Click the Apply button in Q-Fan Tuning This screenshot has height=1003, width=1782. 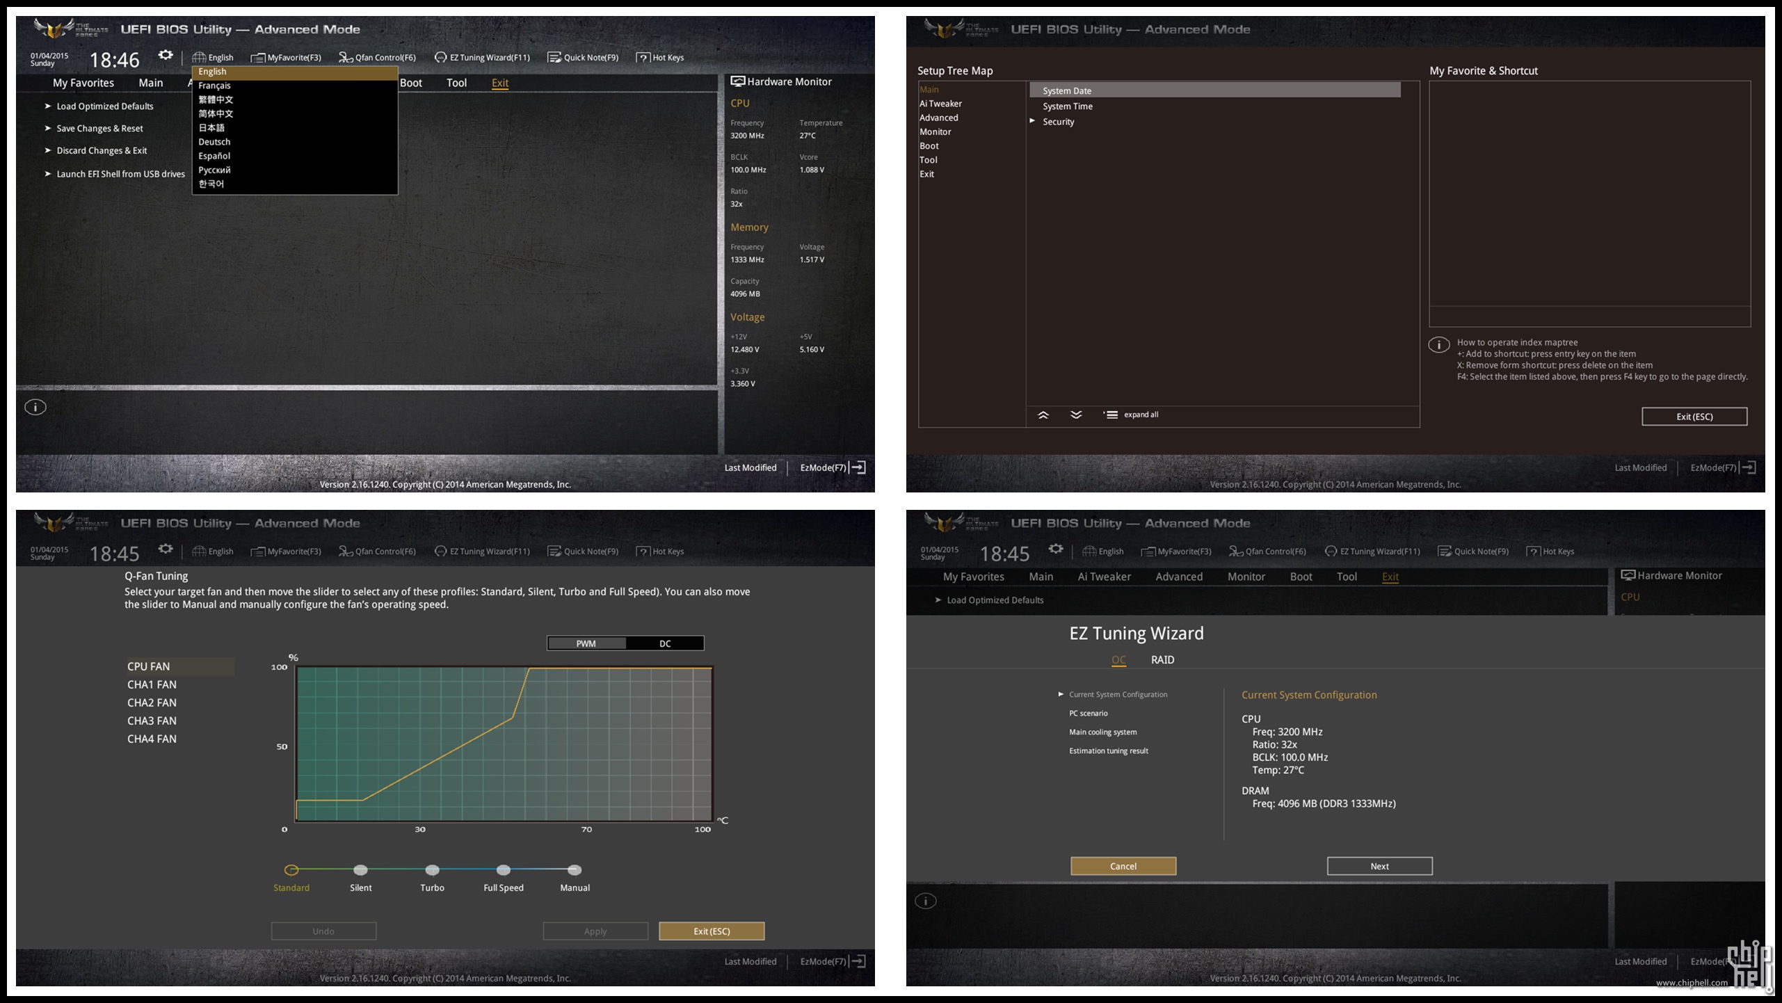coord(595,931)
